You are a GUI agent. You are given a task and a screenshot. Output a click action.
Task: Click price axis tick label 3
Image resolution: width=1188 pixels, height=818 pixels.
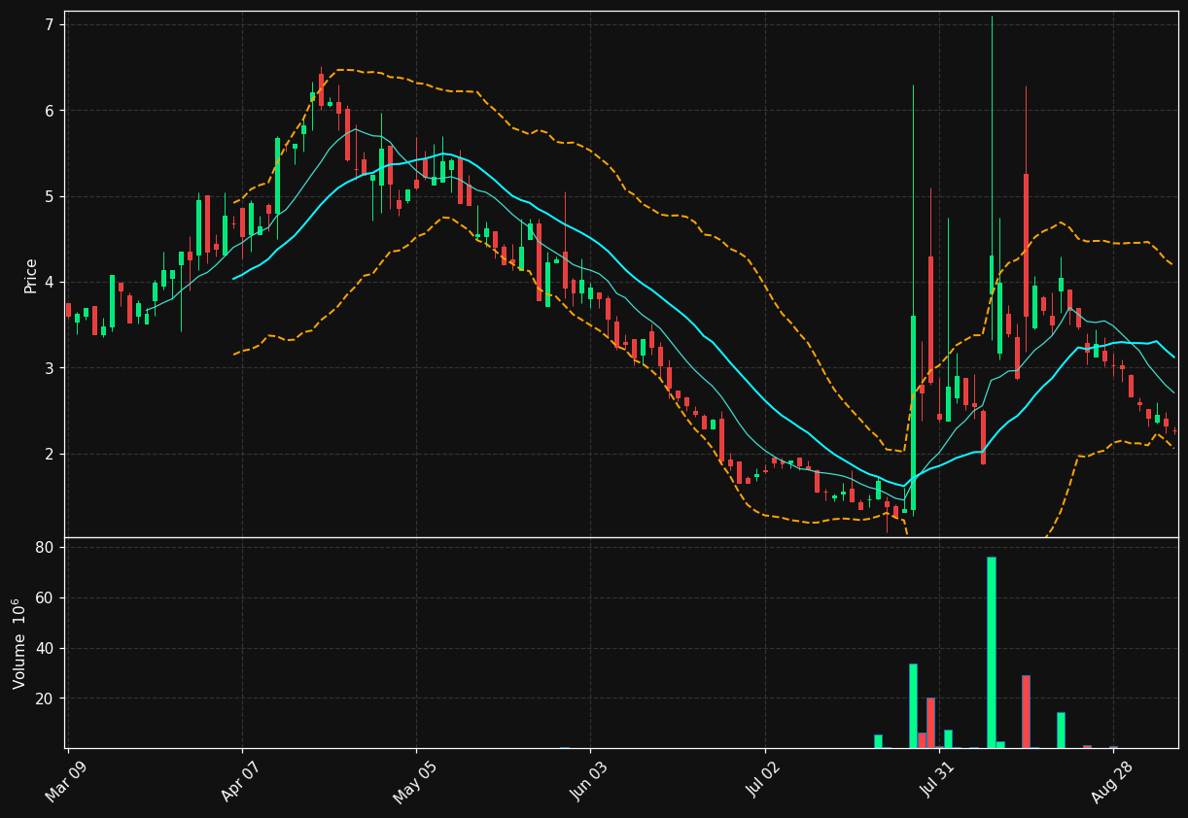click(49, 368)
